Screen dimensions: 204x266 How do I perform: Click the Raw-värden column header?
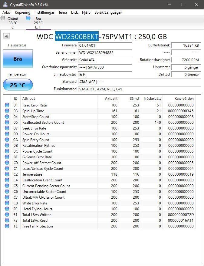click(179, 98)
